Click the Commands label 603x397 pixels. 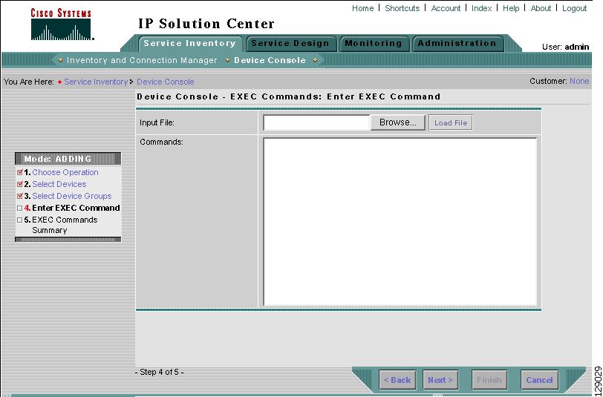162,142
